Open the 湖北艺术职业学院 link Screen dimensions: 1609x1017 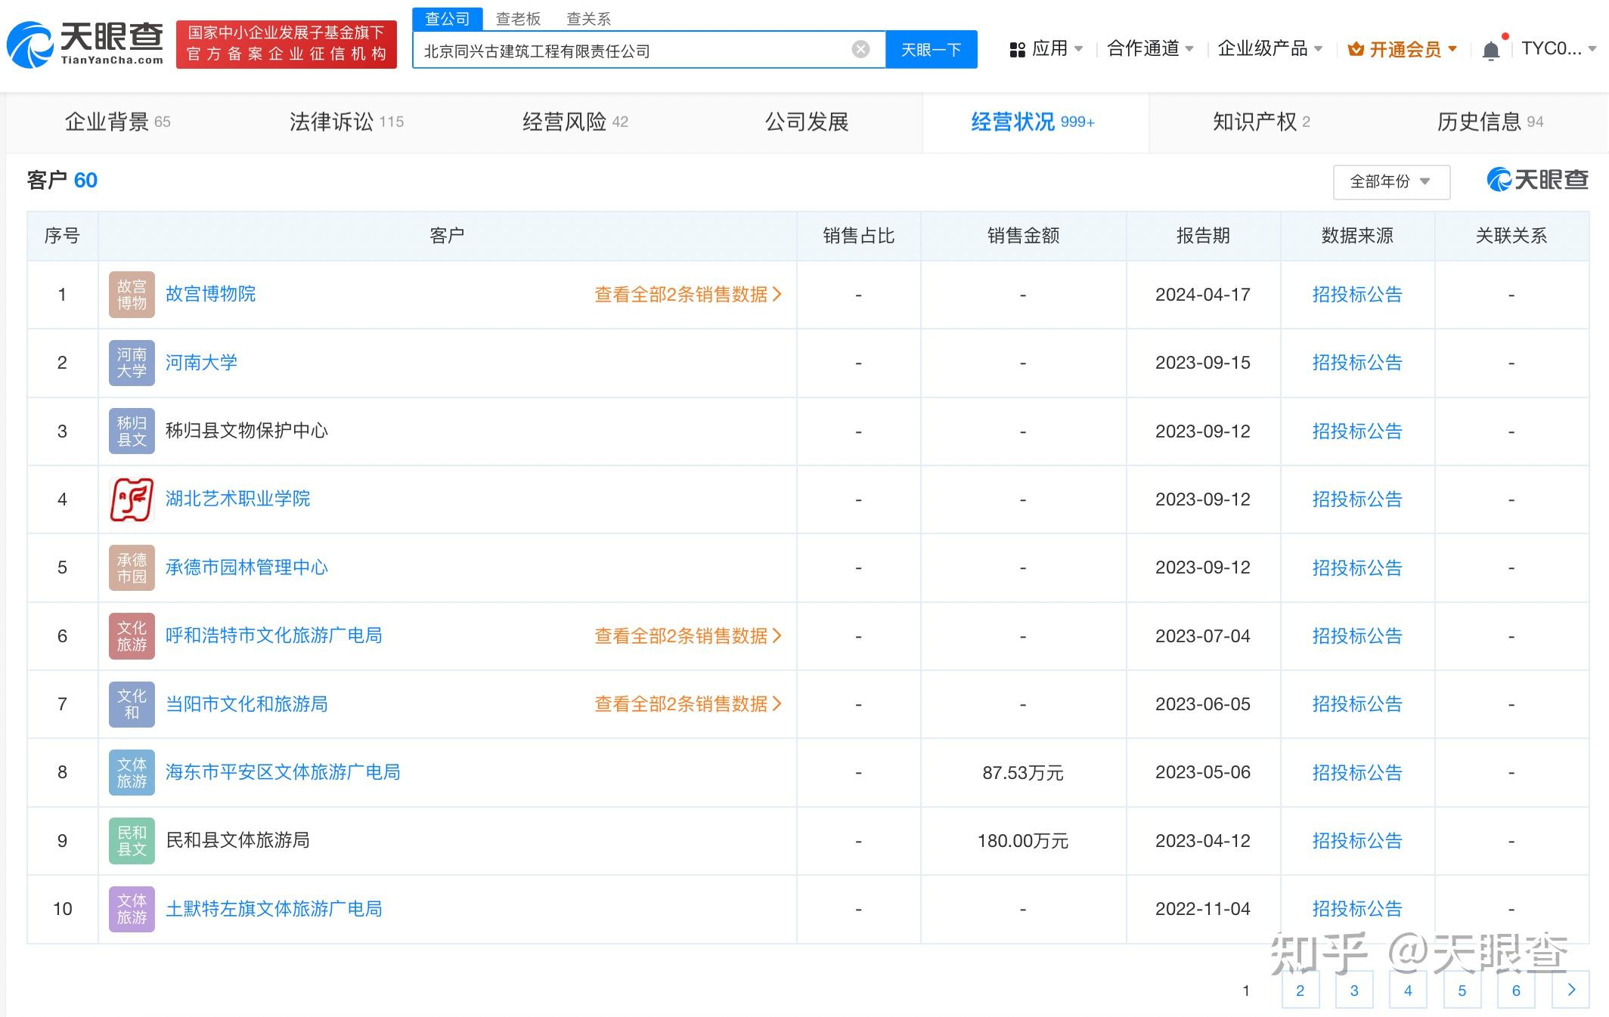[x=237, y=499]
